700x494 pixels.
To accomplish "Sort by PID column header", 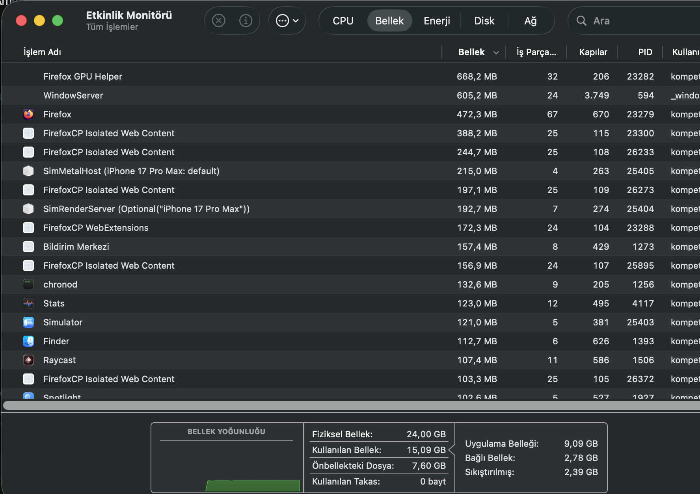I will pos(645,52).
